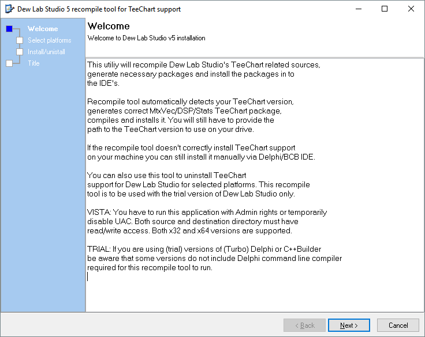Click inside the welcome text area
This screenshot has width=425, height=337.
255,185
